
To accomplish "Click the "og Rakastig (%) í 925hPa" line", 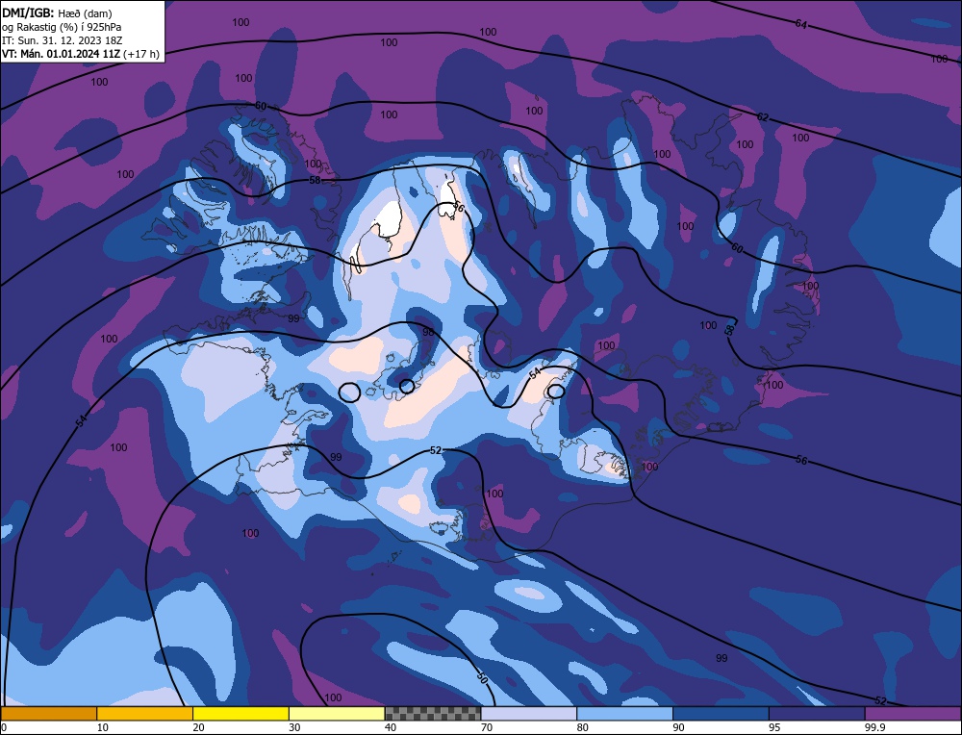I will coord(62,27).
